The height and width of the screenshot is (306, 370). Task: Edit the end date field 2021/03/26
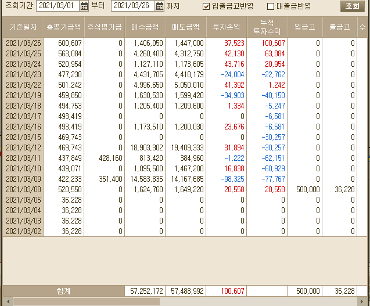pyautogui.click(x=133, y=6)
